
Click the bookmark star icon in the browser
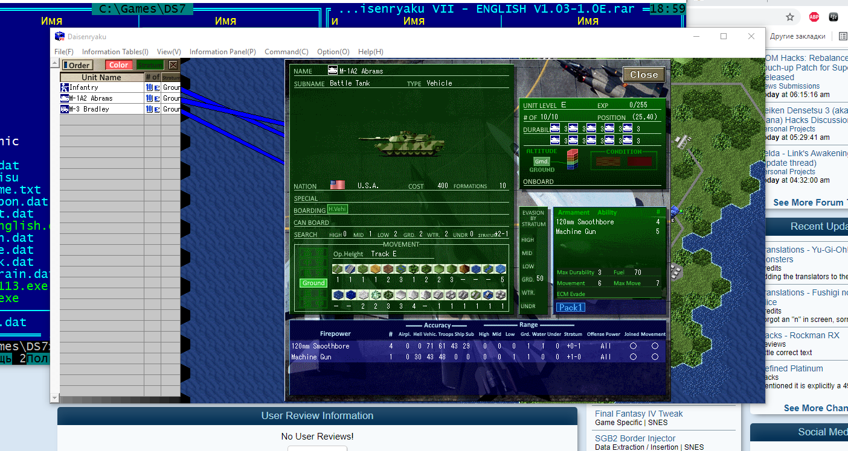pos(790,17)
